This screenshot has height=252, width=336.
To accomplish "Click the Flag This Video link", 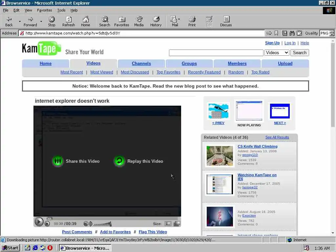I will 153,232.
